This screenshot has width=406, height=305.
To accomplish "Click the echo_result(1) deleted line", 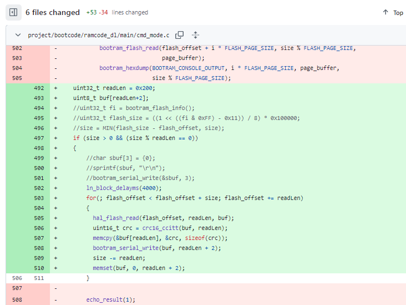I will [x=110, y=300].
